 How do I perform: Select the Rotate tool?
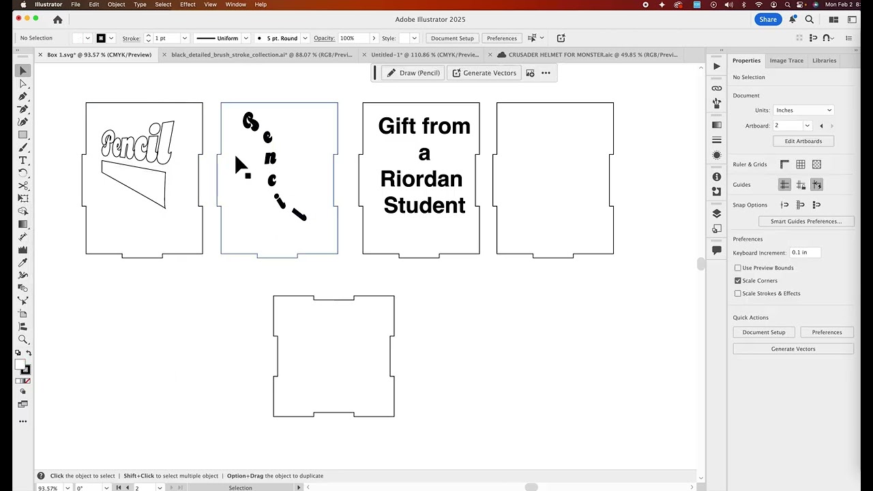click(23, 173)
